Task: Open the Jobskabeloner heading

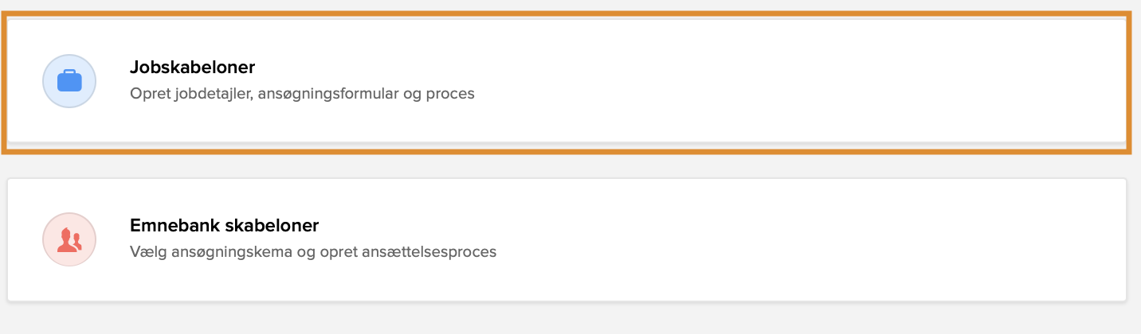Action: coord(192,68)
